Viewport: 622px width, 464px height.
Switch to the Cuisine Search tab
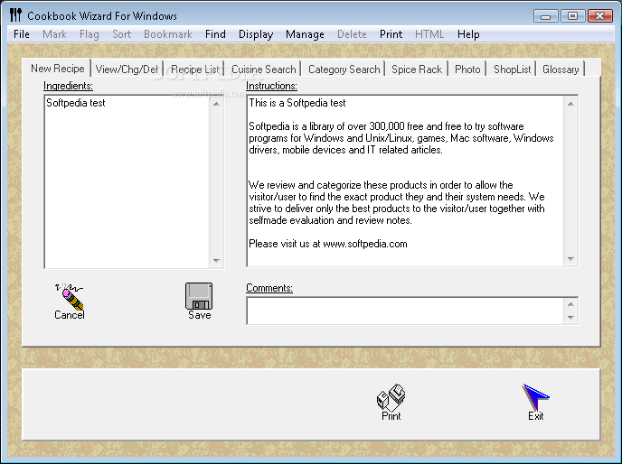pos(264,70)
